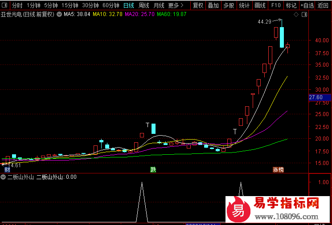Screen dimensions: 332x225
Task: Switch to the 日线 daily chart tab
Action: 128,5
